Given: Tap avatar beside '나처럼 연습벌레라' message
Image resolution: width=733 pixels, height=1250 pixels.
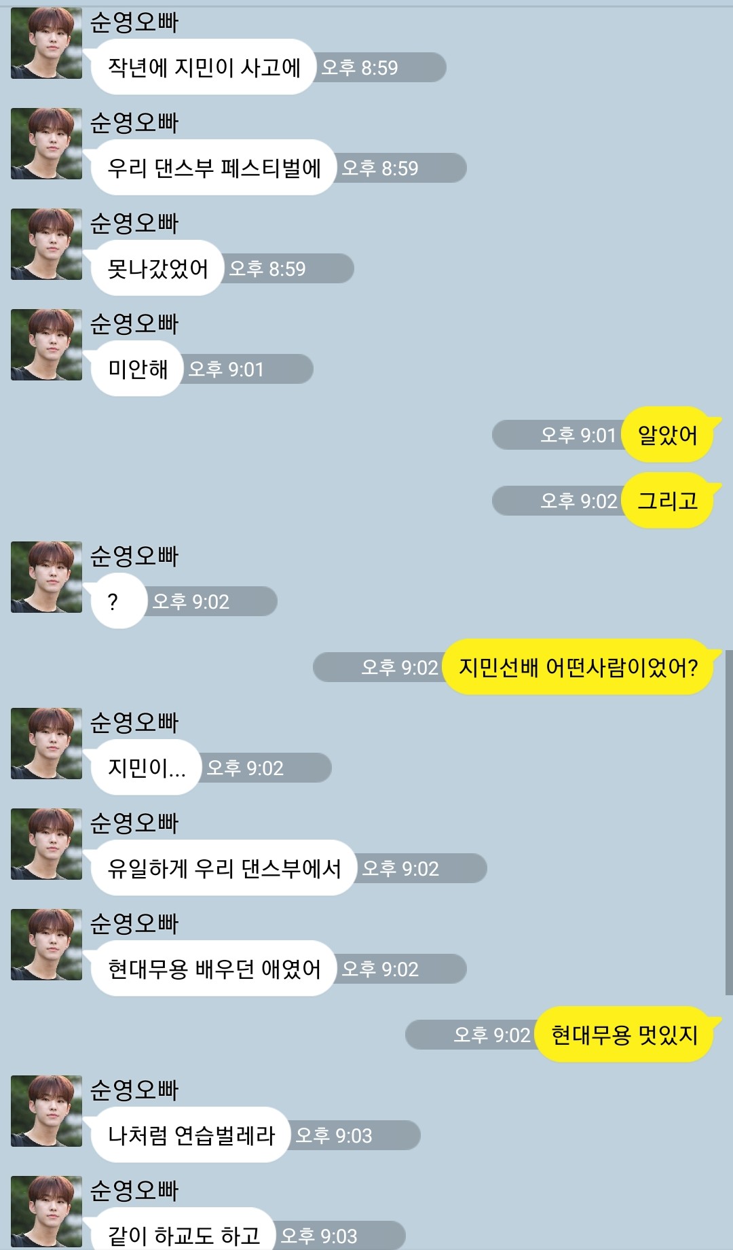Looking at the screenshot, I should (46, 1111).
